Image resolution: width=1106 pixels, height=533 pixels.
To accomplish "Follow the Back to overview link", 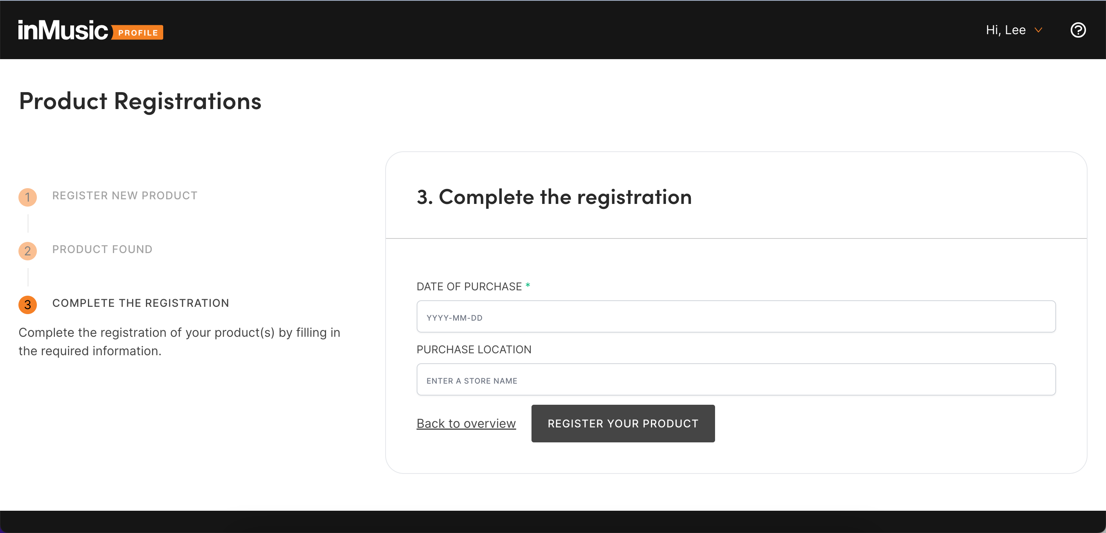I will pyautogui.click(x=466, y=424).
